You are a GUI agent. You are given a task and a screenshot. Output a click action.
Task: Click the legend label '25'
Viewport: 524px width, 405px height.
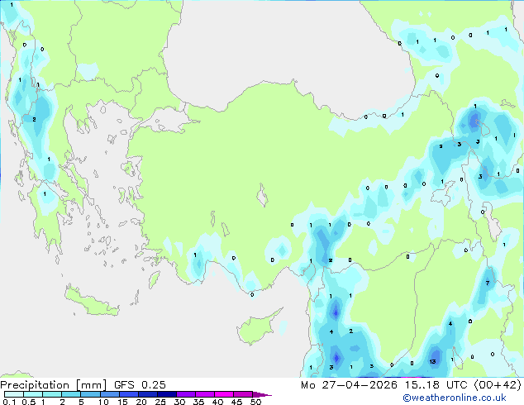pos(160,402)
